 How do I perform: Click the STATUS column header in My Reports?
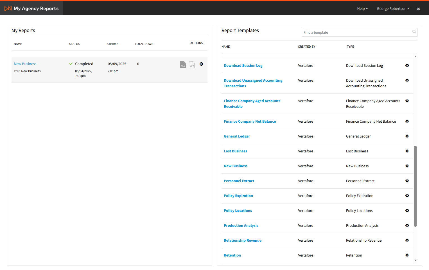coord(74,44)
